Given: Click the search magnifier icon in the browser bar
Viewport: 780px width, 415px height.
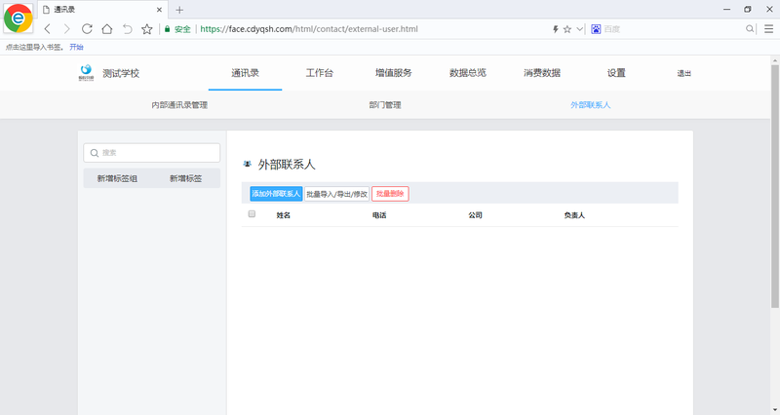Looking at the screenshot, I should (750, 29).
